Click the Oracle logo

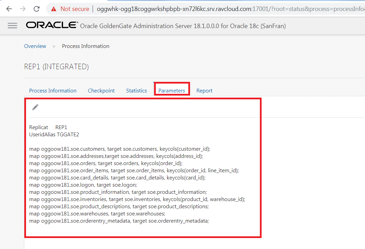(52, 25)
